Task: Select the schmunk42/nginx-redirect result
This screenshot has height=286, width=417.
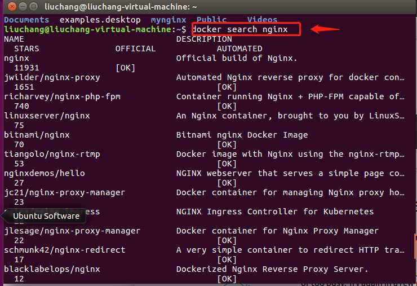Action: tap(65, 250)
